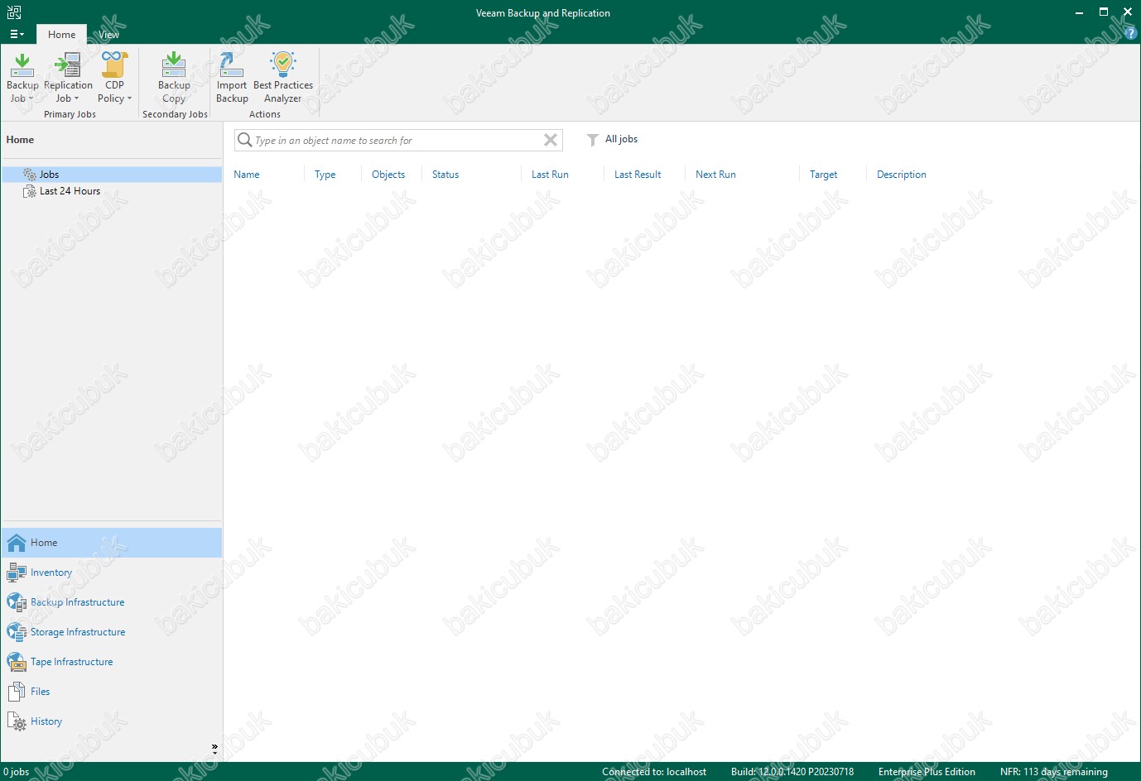
Task: Click the magnifier search icon
Action: pos(244,140)
